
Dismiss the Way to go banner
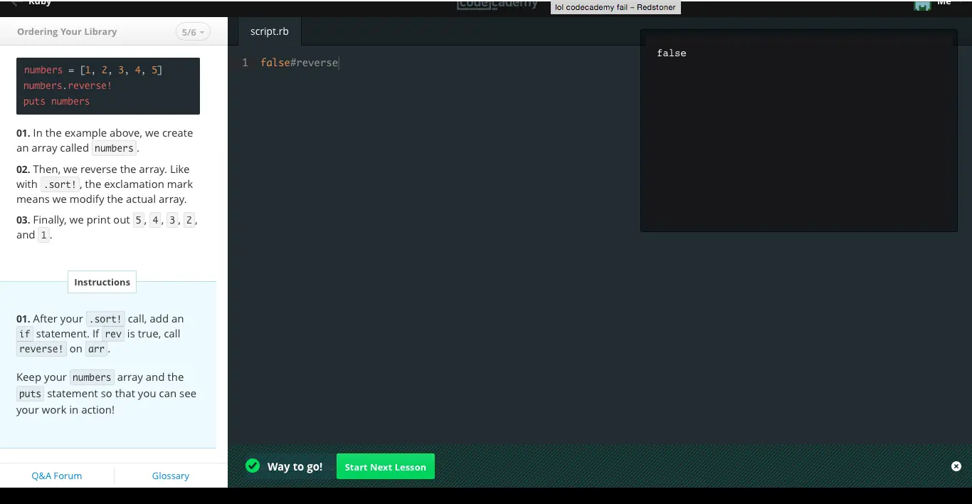pyautogui.click(x=956, y=466)
